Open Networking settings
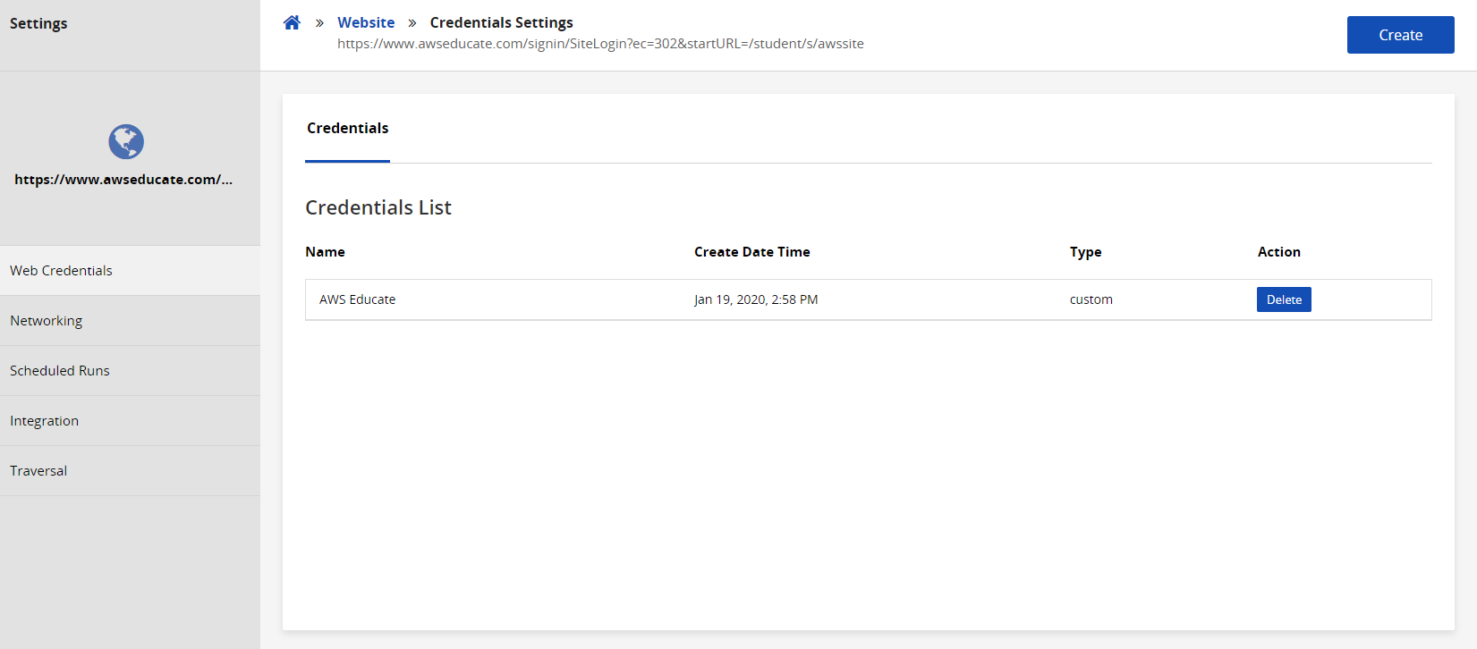Viewport: 1477px width, 649px height. [x=130, y=320]
